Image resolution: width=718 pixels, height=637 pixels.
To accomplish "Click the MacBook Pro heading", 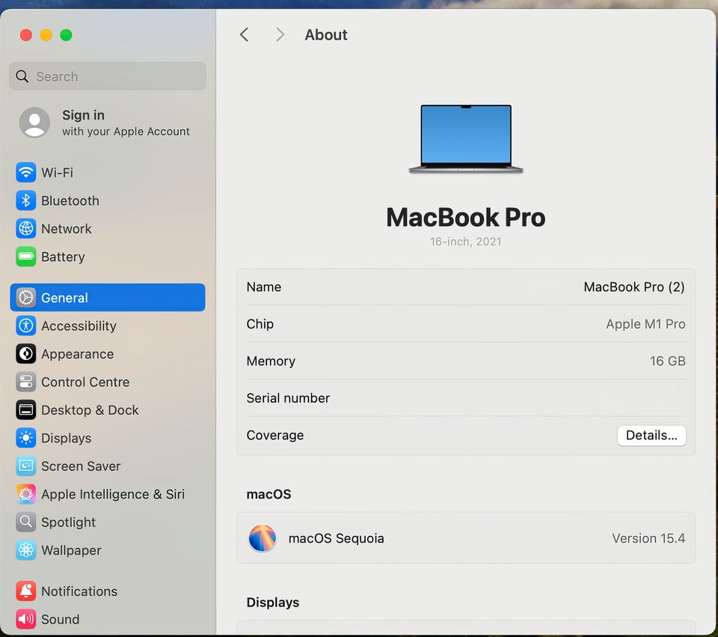I will pos(466,217).
